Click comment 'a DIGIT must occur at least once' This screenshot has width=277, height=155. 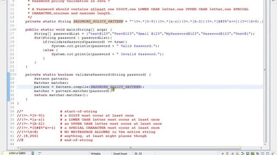click(99, 115)
